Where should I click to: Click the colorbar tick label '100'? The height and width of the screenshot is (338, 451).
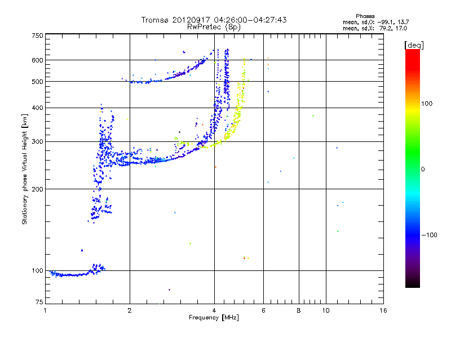(x=427, y=104)
